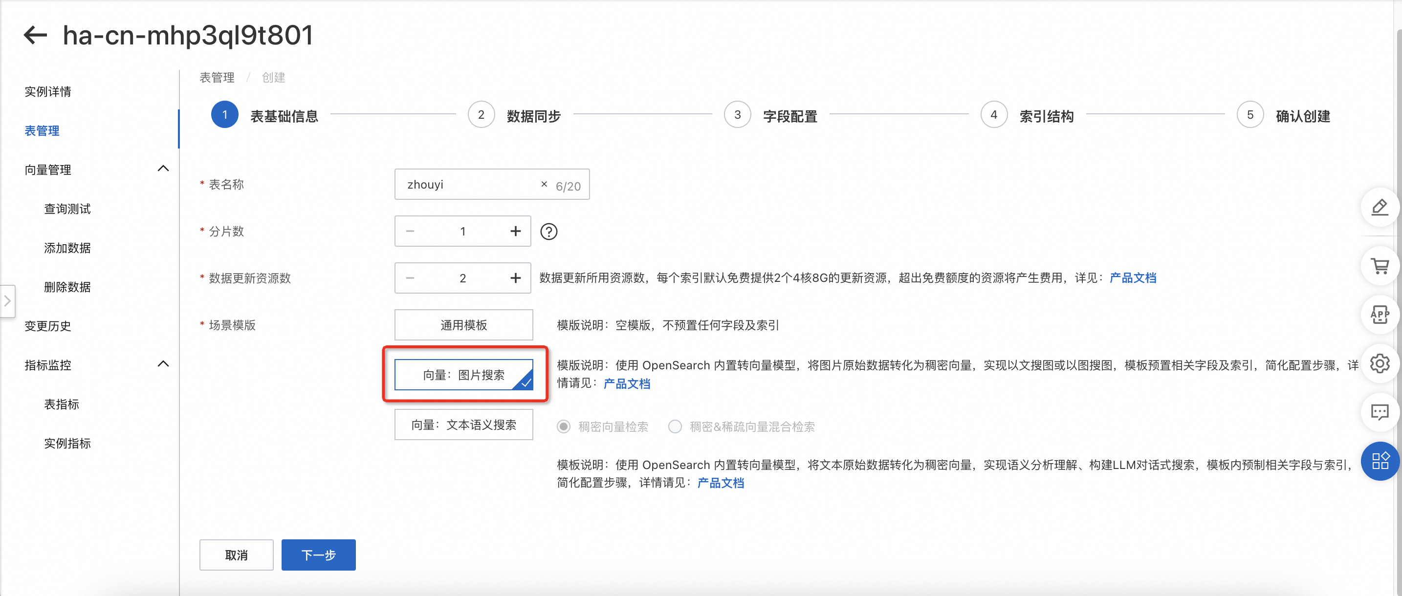Click step 4 索引结构 circle
This screenshot has height=596, width=1402.
coord(994,115)
